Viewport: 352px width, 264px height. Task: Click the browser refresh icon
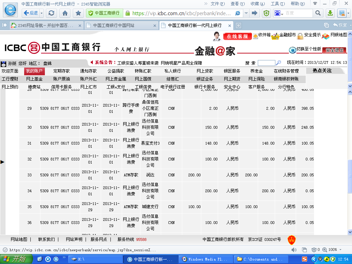[x=51, y=13]
